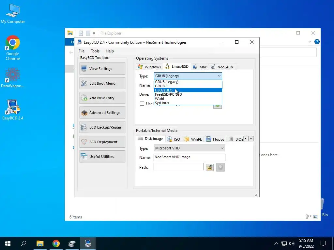Switch to the BIOS media tab

[236, 139]
